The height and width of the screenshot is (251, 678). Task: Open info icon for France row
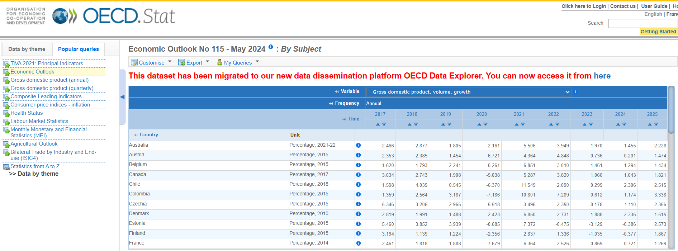point(358,243)
